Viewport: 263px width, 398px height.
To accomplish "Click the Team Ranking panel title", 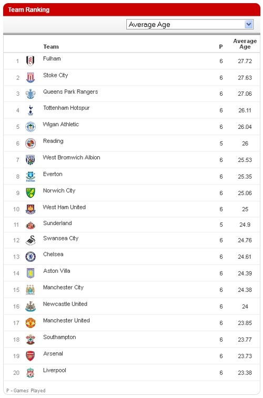I will pyautogui.click(x=29, y=9).
